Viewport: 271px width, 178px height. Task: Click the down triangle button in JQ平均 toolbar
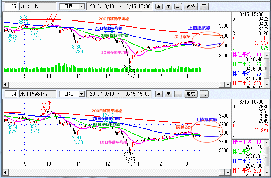click(x=168, y=6)
